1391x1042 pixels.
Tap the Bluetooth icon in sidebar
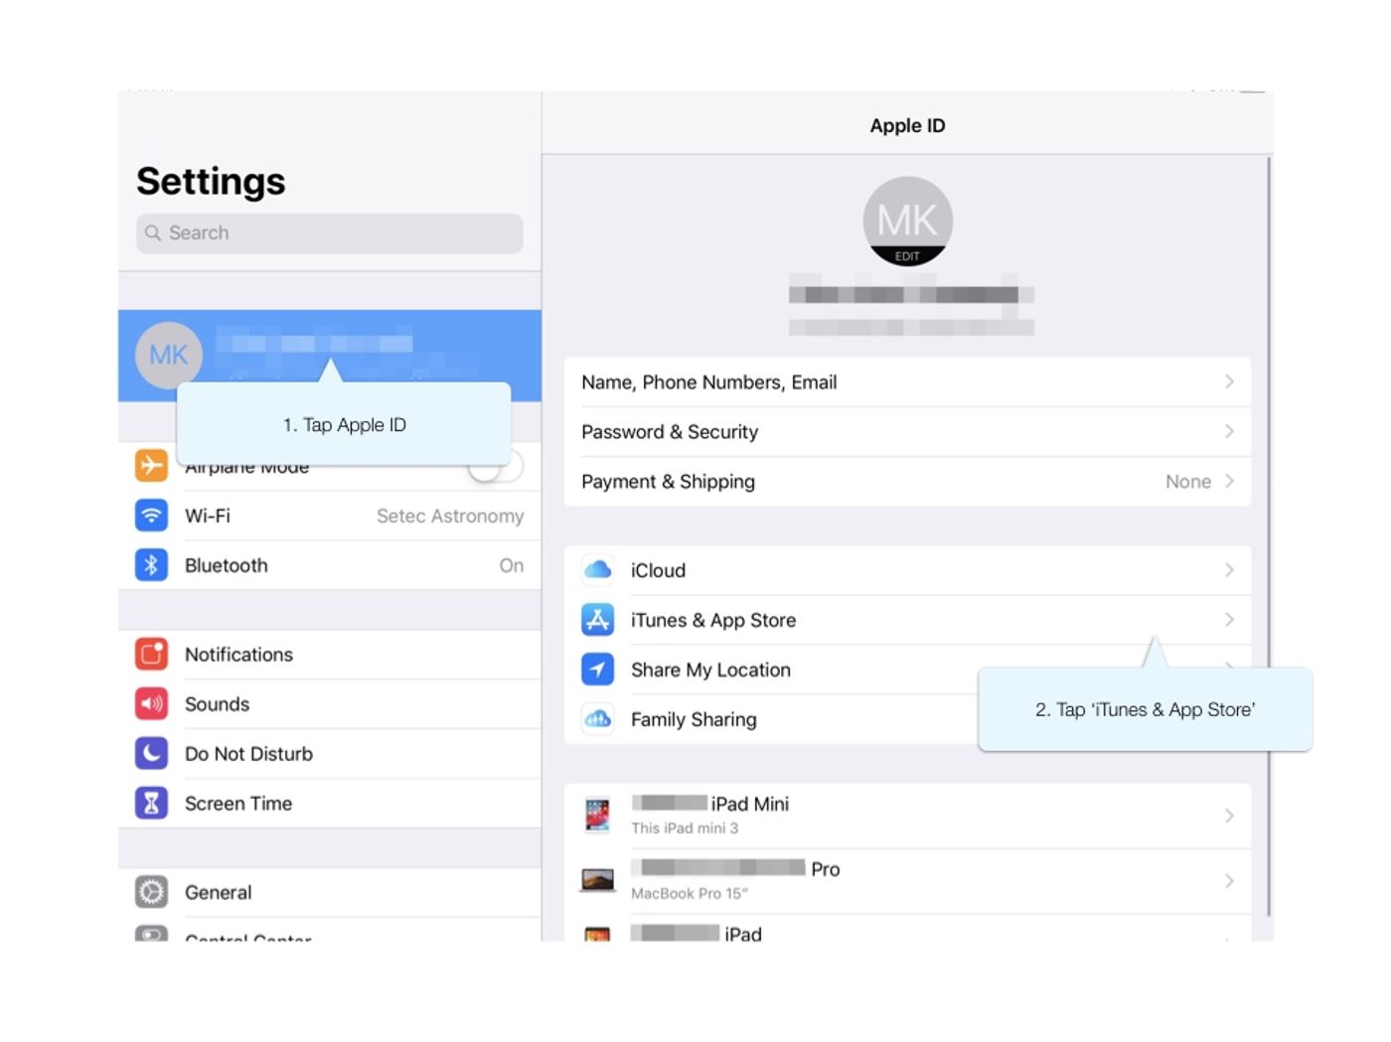[x=151, y=565]
